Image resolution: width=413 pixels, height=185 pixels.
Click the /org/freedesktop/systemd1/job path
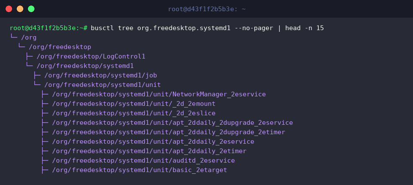coord(101,75)
